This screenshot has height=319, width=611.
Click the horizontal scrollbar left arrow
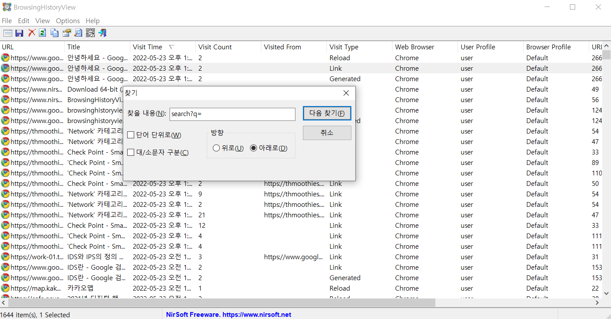coord(3,302)
